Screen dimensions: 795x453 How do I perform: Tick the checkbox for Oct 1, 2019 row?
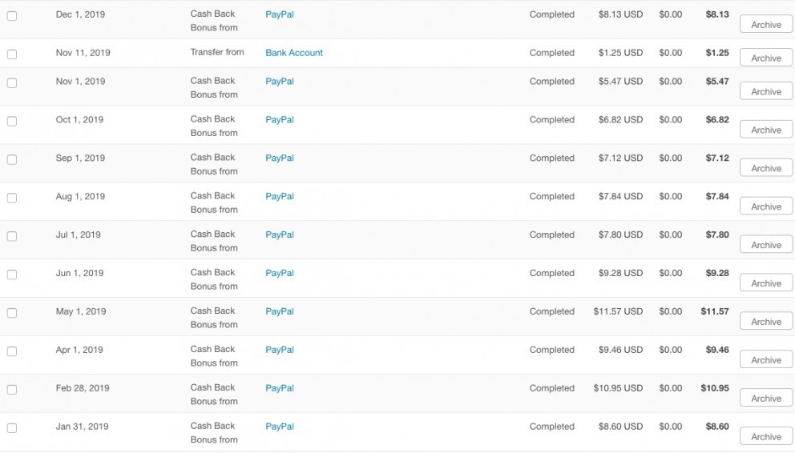(12, 121)
